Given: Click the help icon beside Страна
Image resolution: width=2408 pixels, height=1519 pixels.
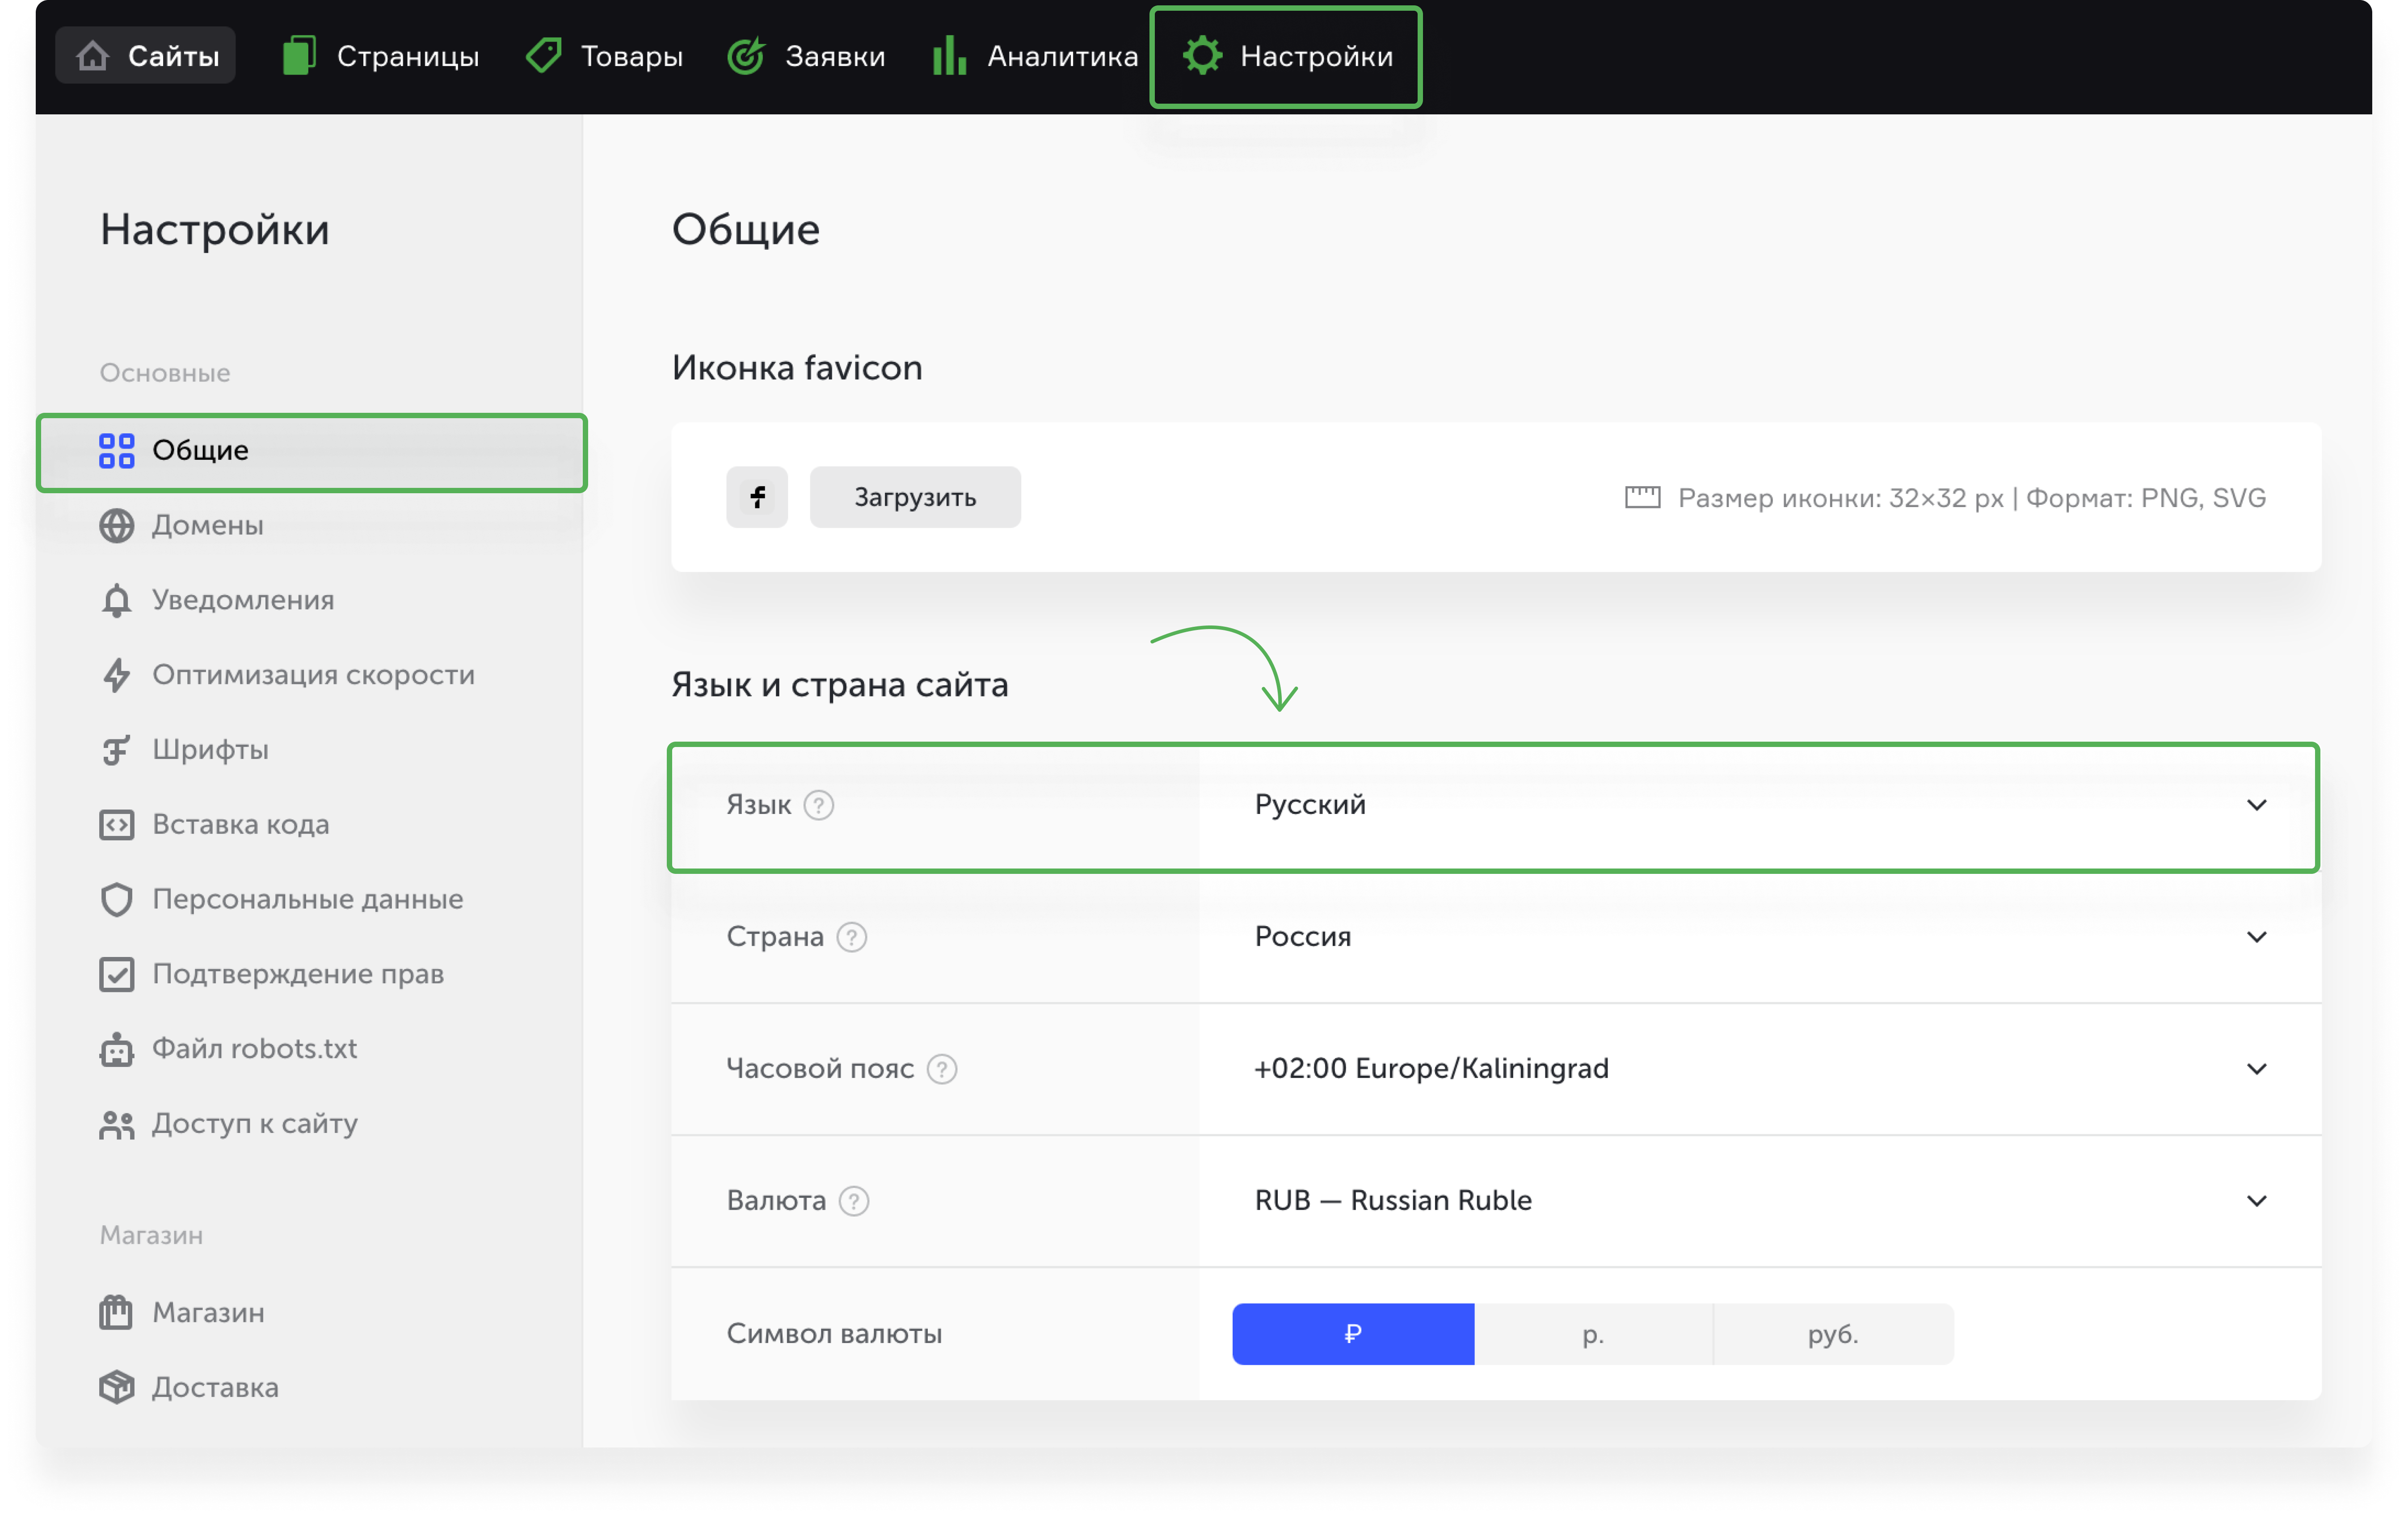Looking at the screenshot, I should coord(851,936).
